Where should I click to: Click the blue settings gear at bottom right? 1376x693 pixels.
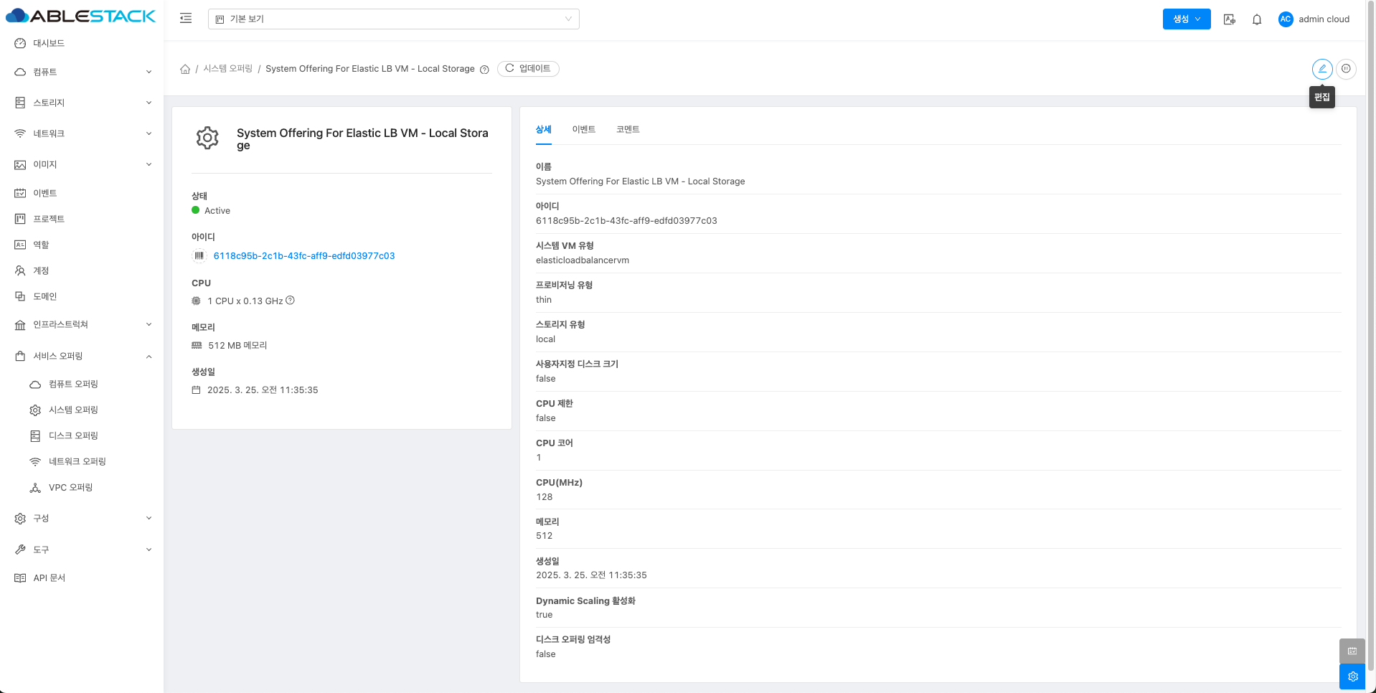(1352, 676)
